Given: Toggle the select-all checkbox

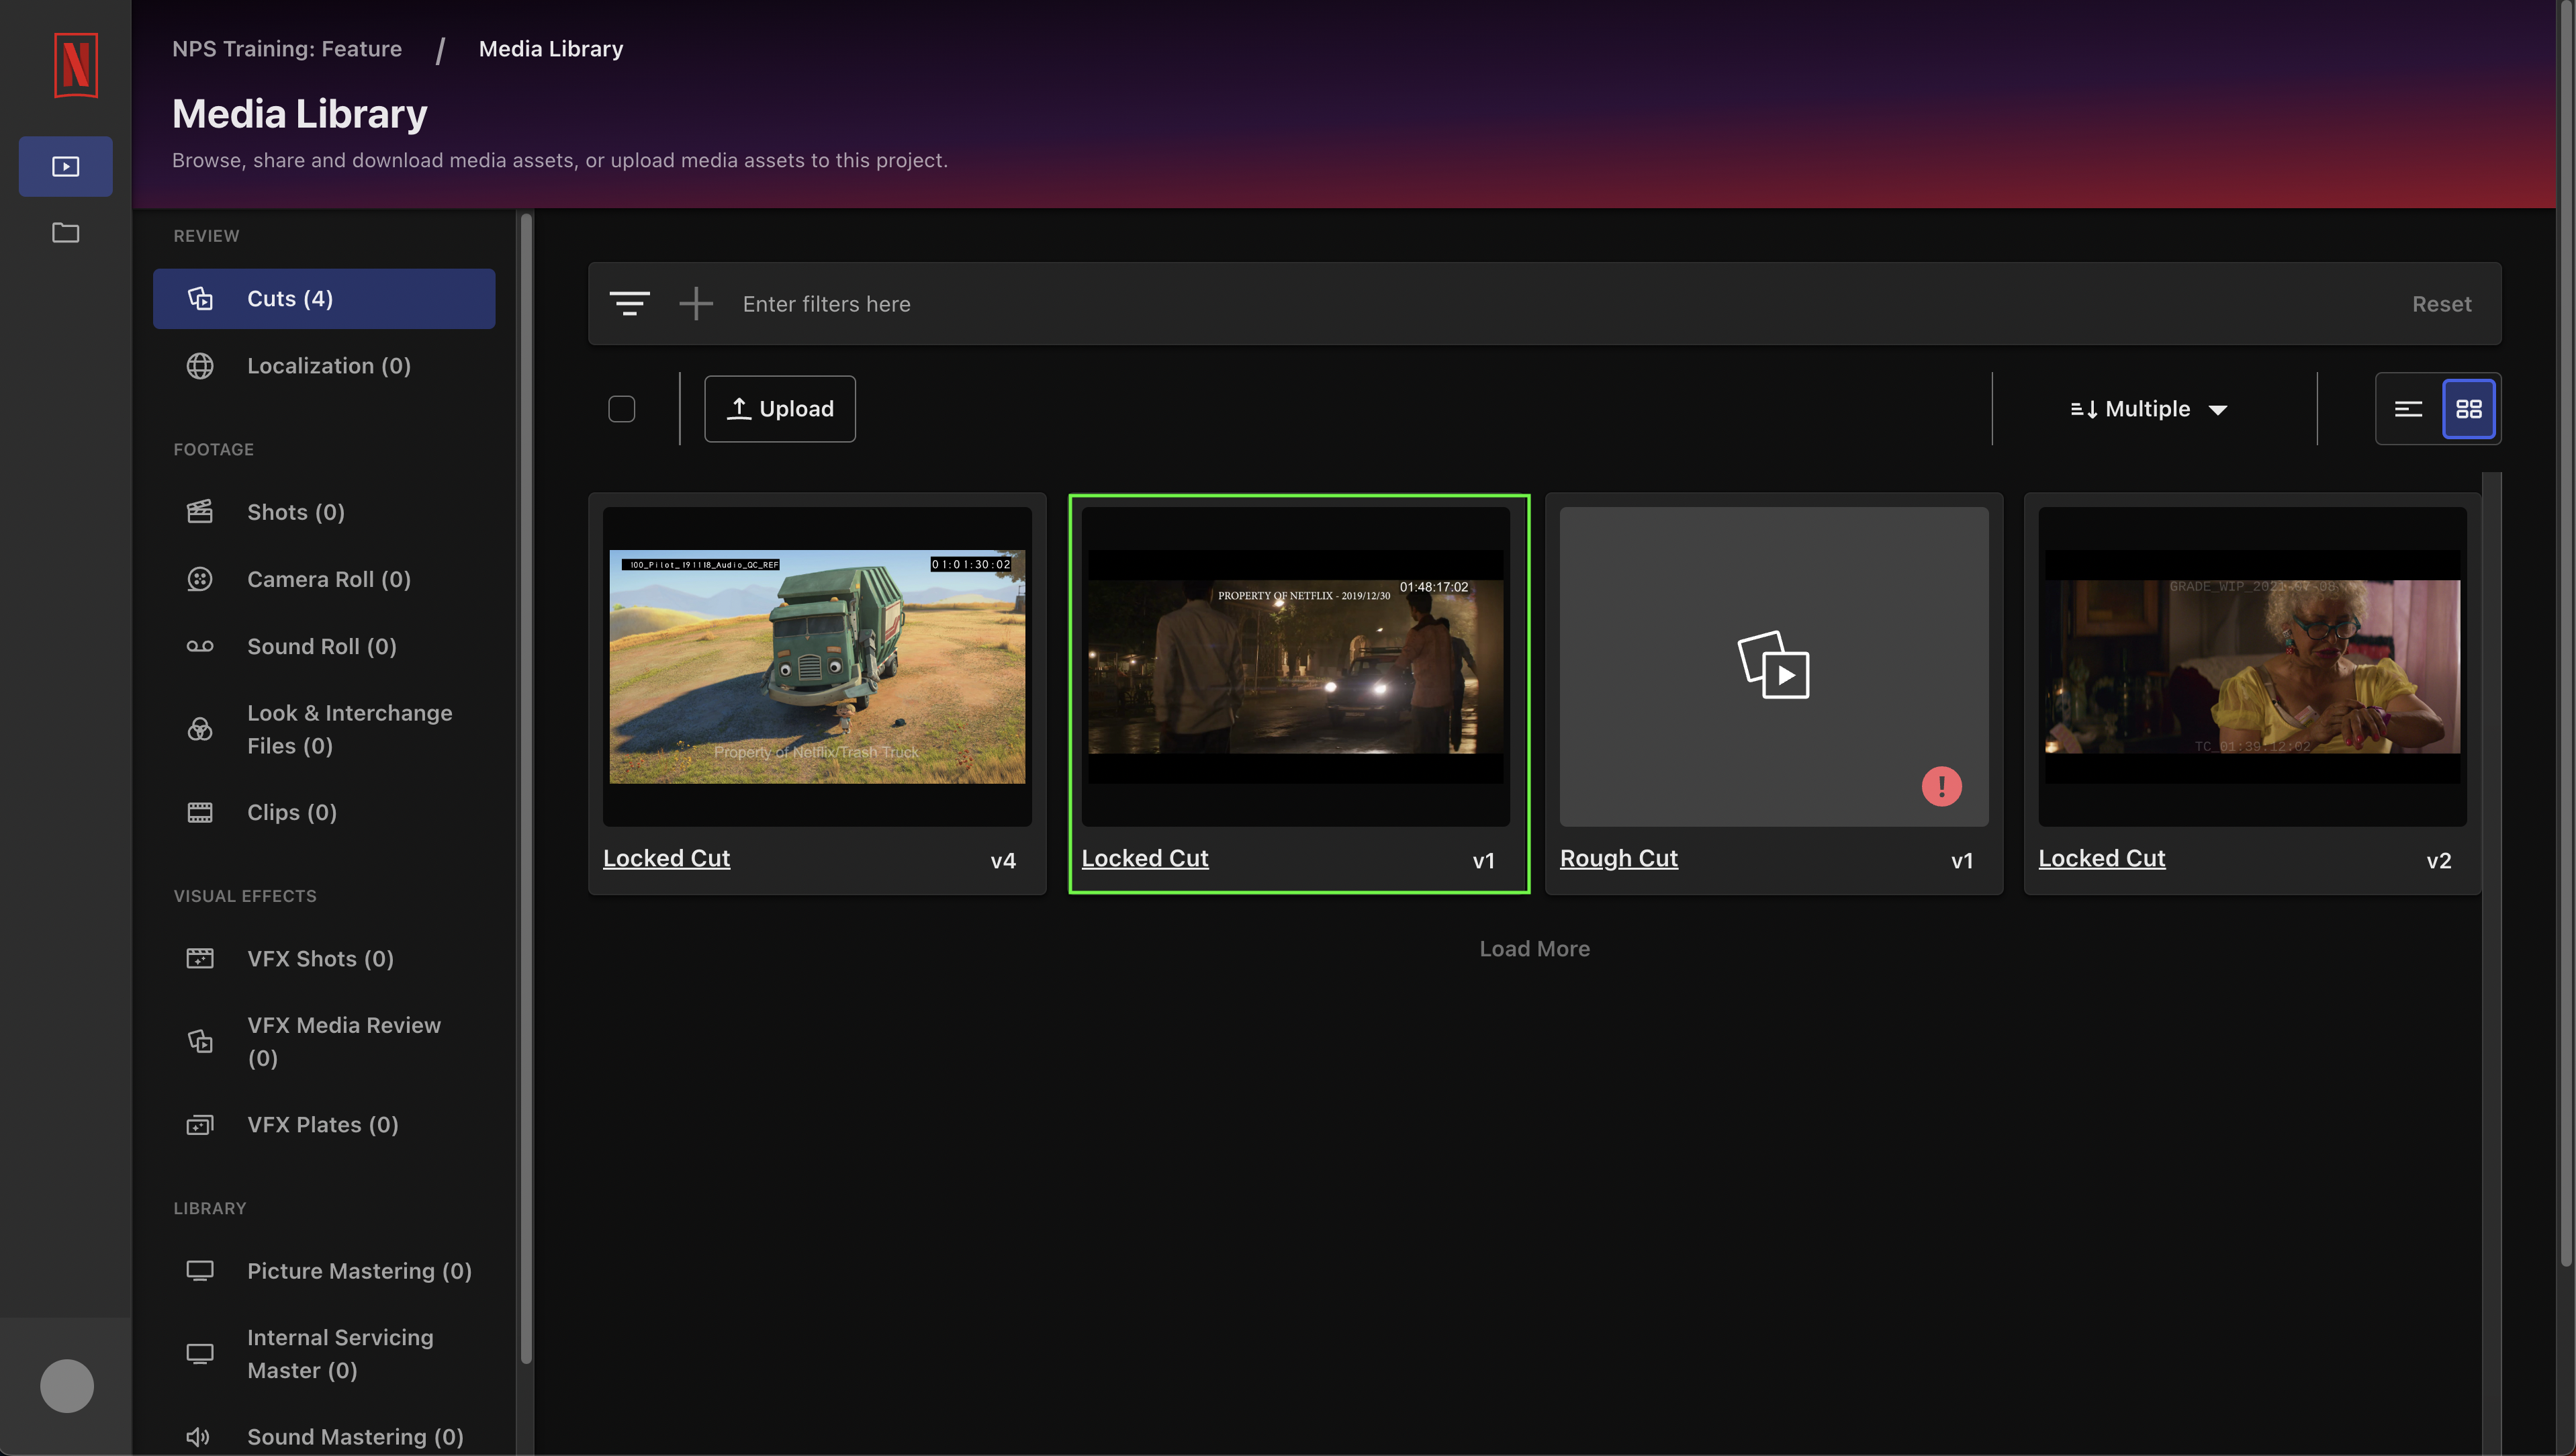Looking at the screenshot, I should 622,409.
